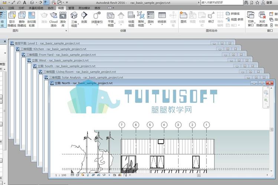278x185 pixels.
Task: Expand the 复制视图 dropdown arrow
Action: (x=145, y=24)
